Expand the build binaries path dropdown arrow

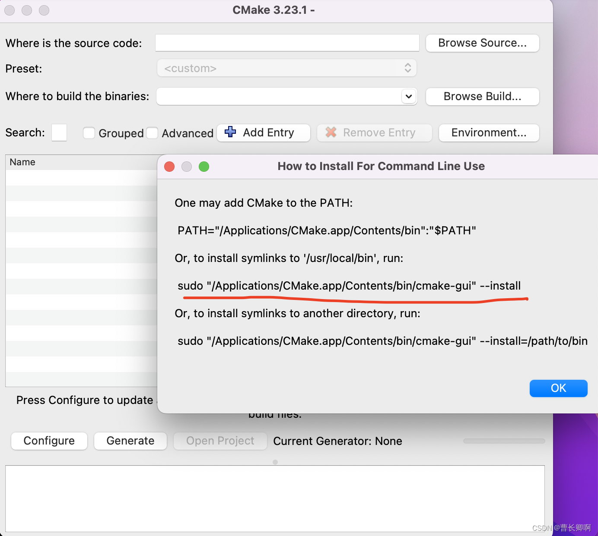coord(409,96)
